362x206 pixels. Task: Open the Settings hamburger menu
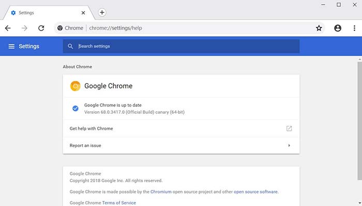[x=11, y=46]
